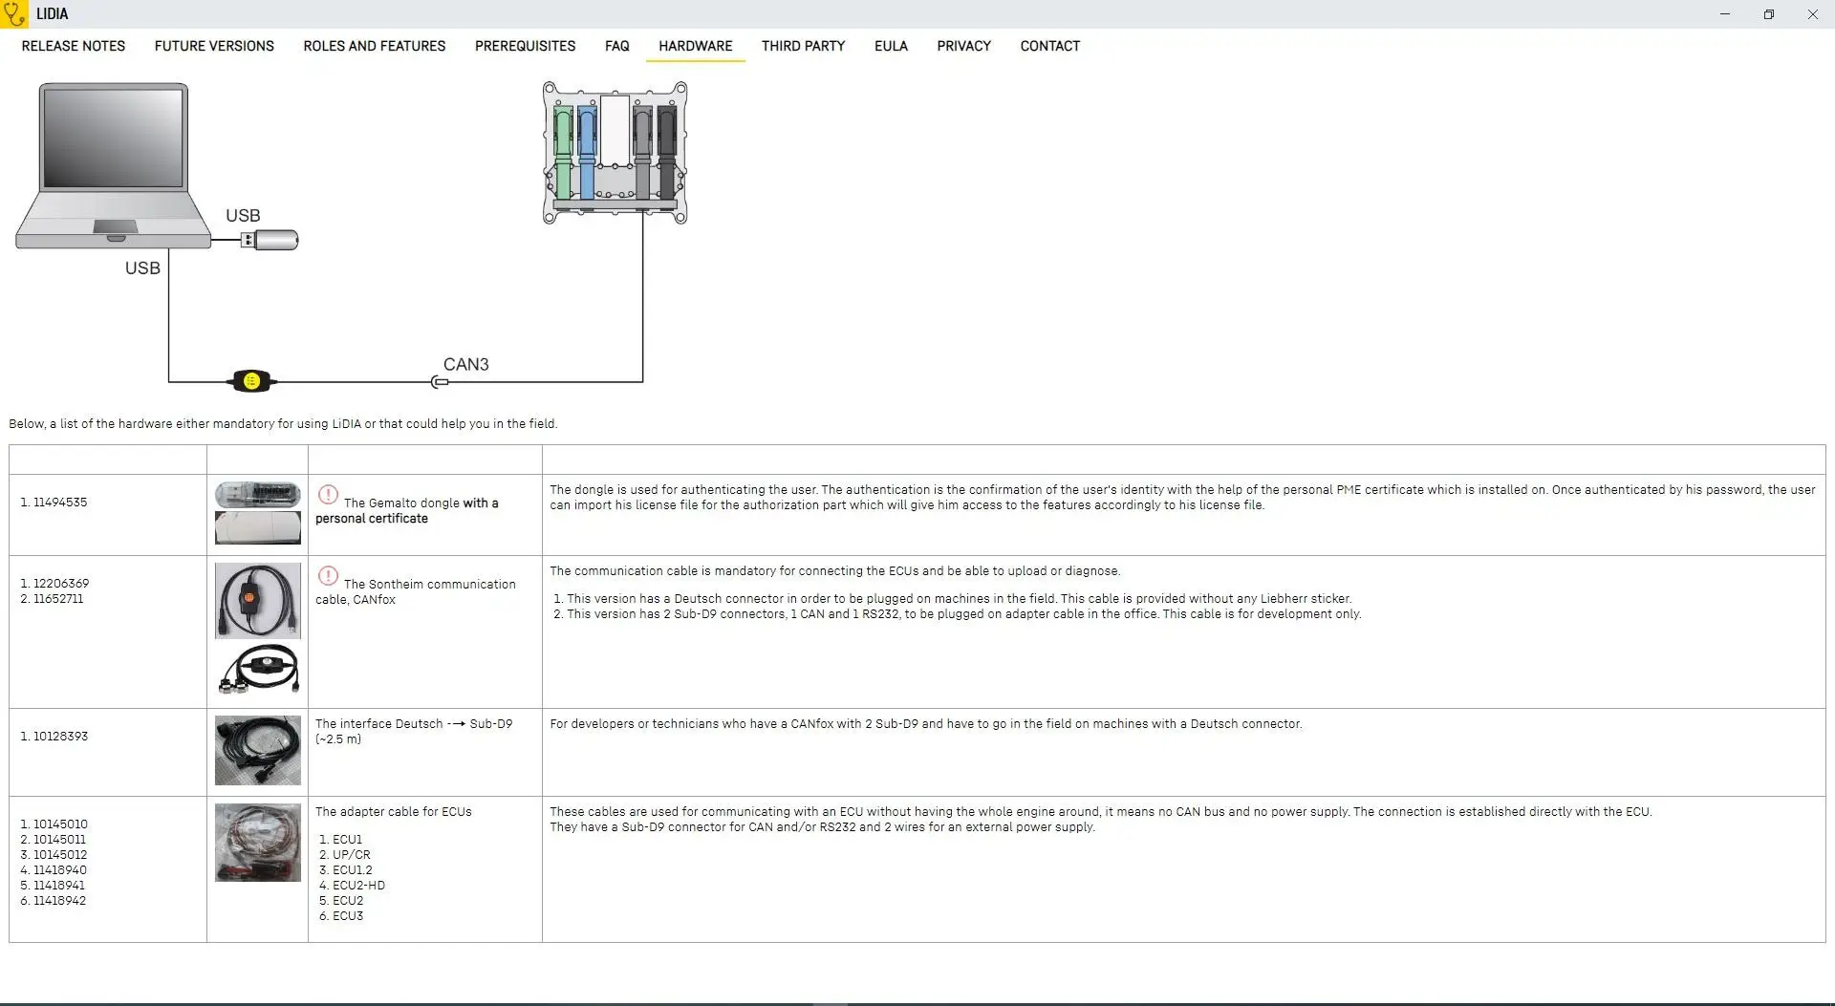Click the interface Deutsch Sub-D9 name text
The width and height of the screenshot is (1835, 1006).
[x=414, y=732]
